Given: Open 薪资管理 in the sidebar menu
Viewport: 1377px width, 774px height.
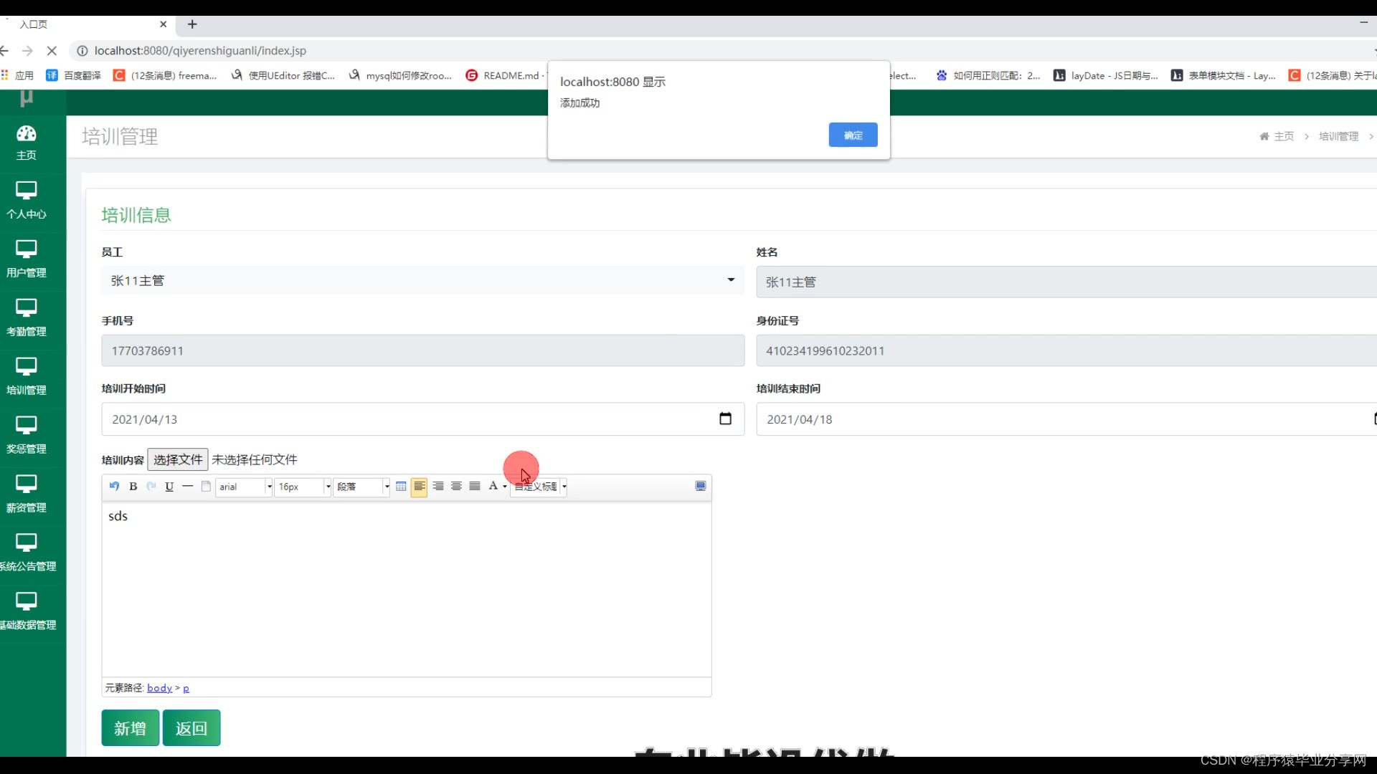Looking at the screenshot, I should point(27,494).
